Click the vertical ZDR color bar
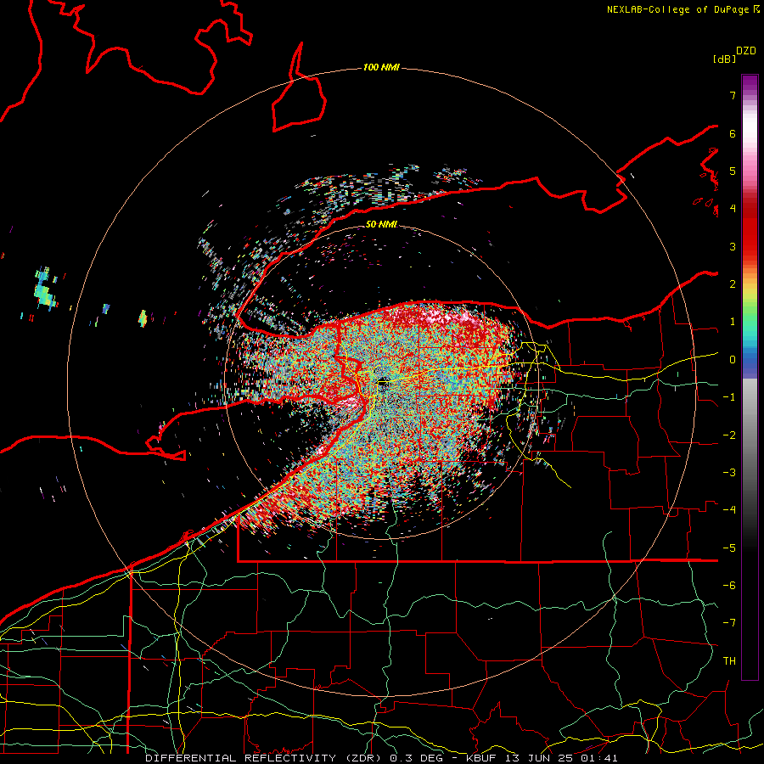 point(750,377)
